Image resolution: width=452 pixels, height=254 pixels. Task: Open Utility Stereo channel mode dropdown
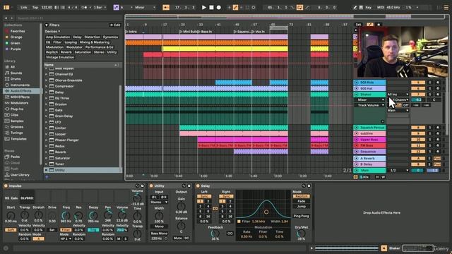[x=159, y=202]
